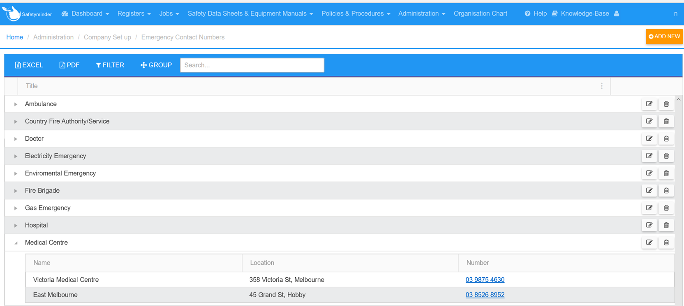
Task: Open the user profile icon
Action: [617, 14]
